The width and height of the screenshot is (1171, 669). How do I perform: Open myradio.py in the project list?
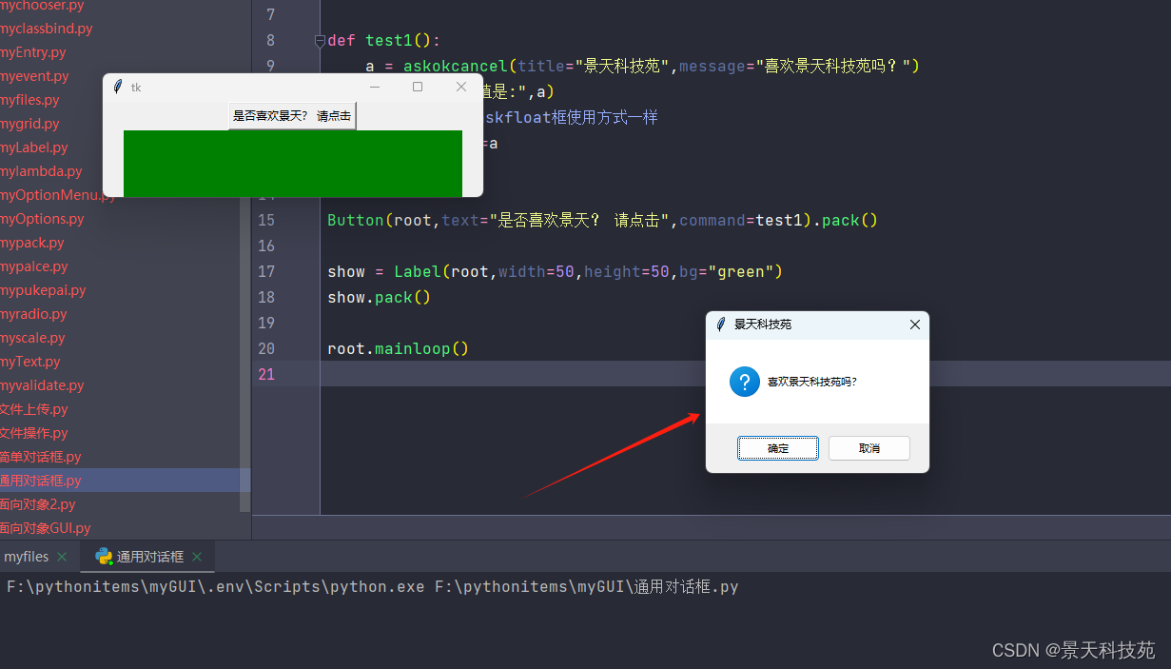point(33,314)
